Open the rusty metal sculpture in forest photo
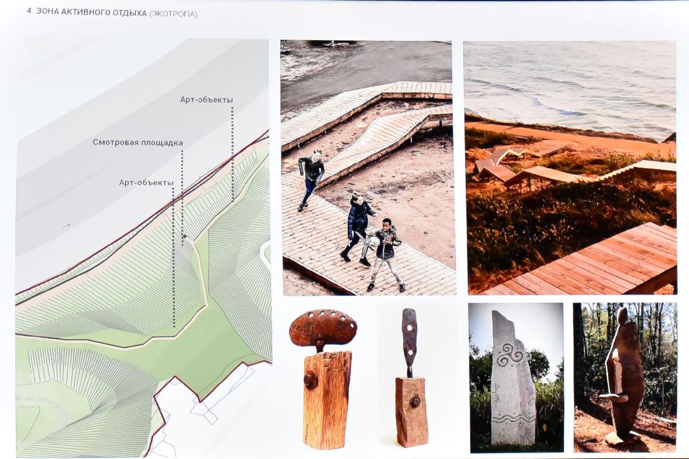The width and height of the screenshot is (689, 459). [x=624, y=377]
